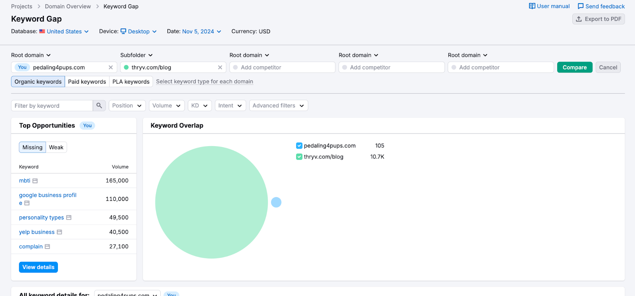Viewport: 635px width, 296px height.
Task: Open the mbti keyword link
Action: pos(25,181)
